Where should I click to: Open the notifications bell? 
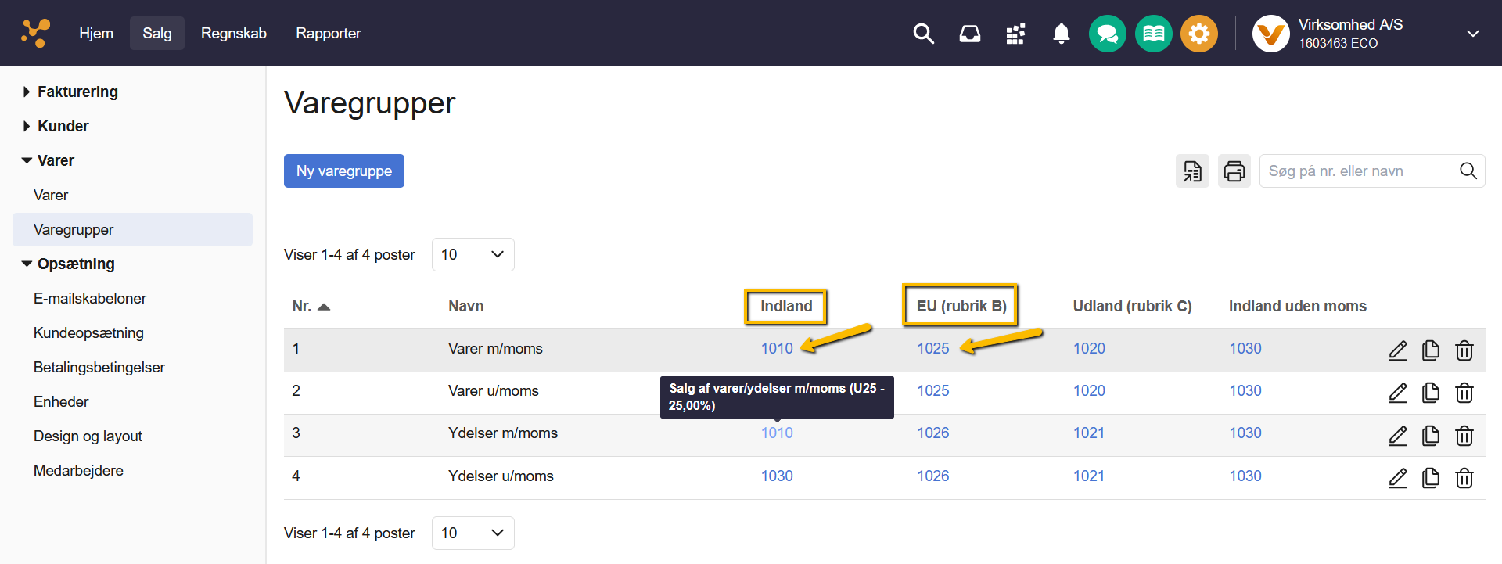1061,34
